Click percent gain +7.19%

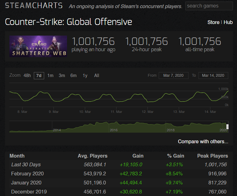pos(174,192)
